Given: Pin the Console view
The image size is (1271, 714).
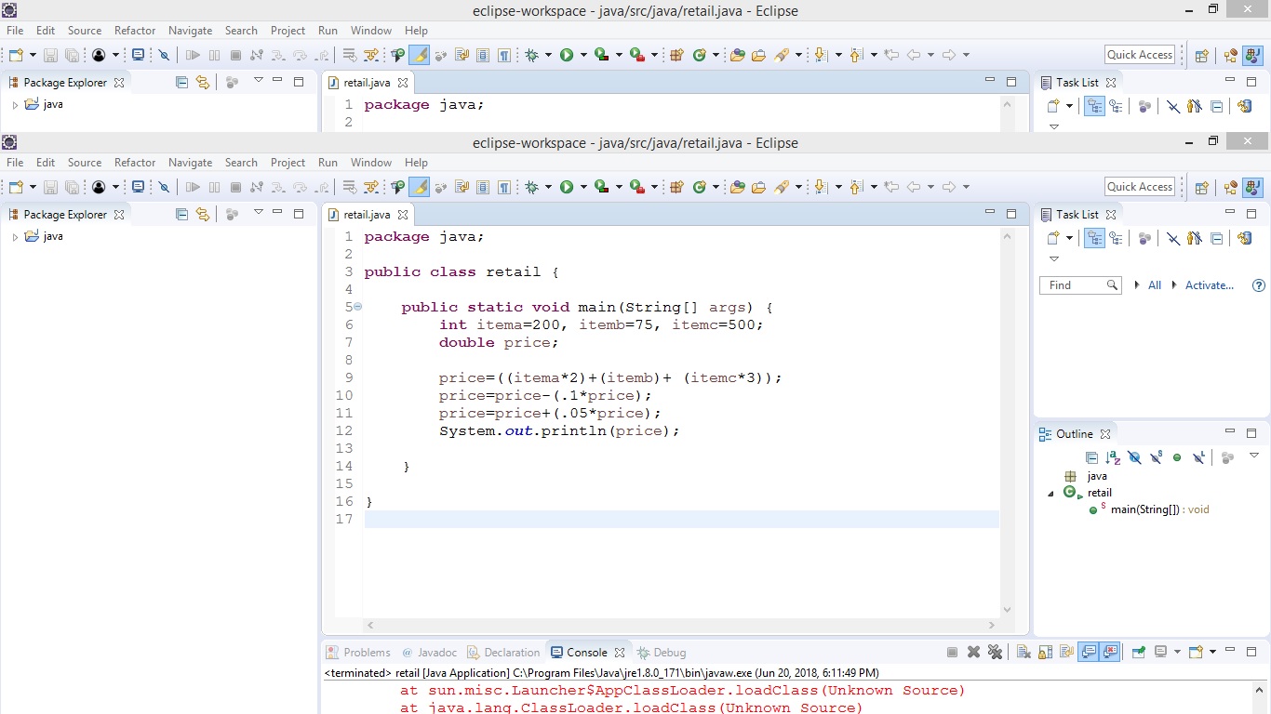Looking at the screenshot, I should pos(1138,653).
